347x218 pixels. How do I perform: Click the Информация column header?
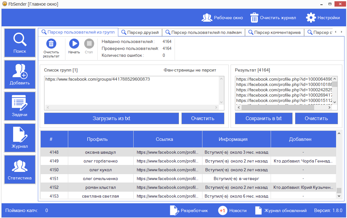click(x=236, y=139)
